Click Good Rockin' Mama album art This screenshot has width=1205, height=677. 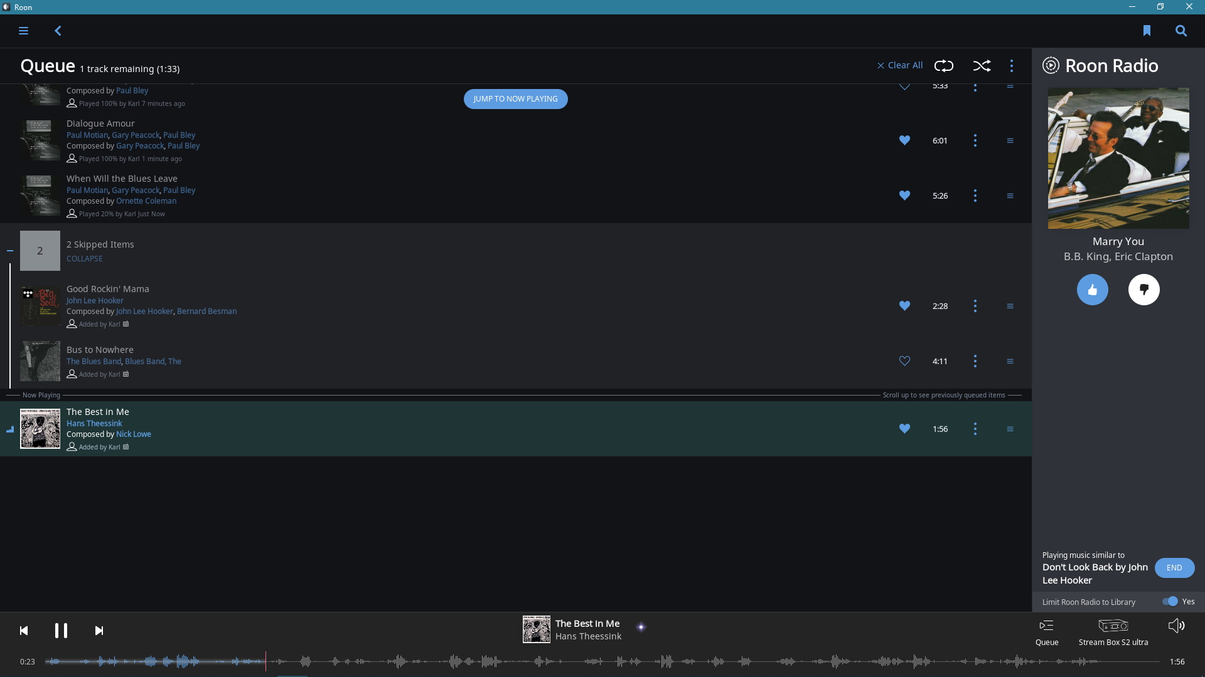coord(40,306)
